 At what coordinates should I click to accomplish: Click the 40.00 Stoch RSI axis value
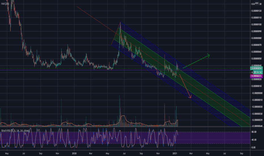pos(254,140)
